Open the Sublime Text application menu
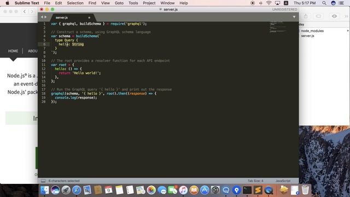 coord(27,3)
